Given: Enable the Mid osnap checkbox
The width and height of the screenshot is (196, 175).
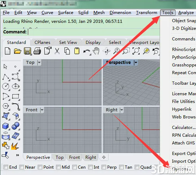Looking at the screenshot, I should pos(59,167).
